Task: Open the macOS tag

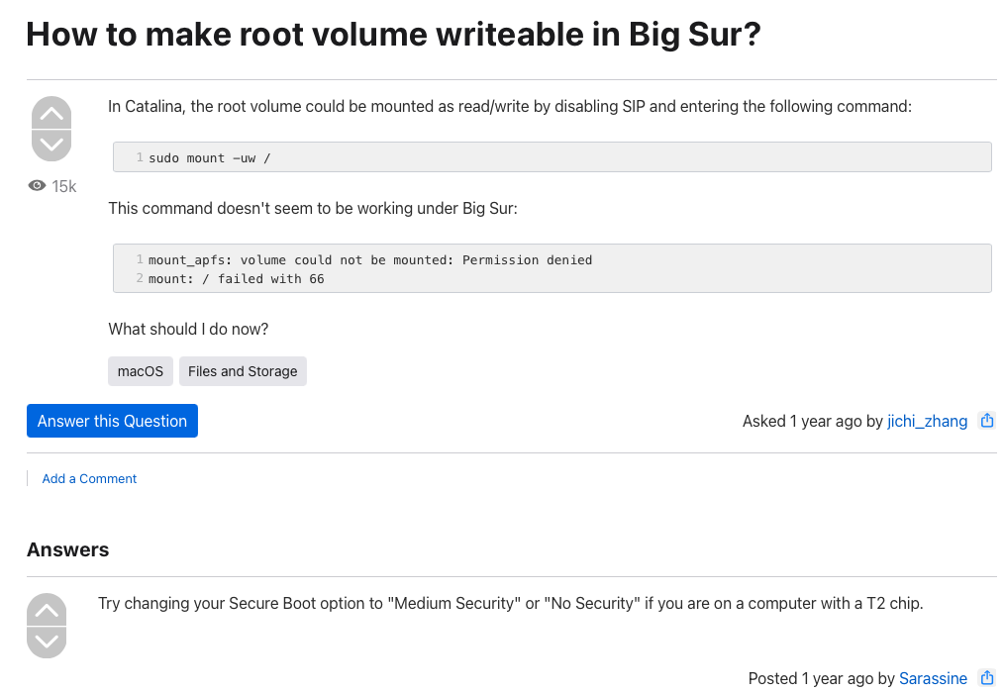Action: click(x=141, y=371)
